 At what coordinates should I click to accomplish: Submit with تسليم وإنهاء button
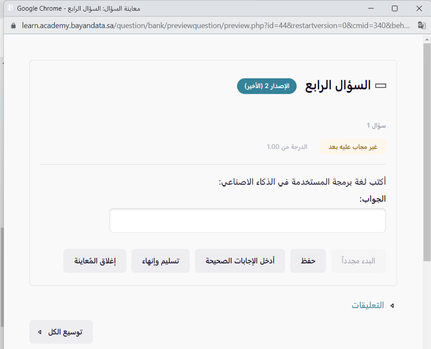(160, 261)
